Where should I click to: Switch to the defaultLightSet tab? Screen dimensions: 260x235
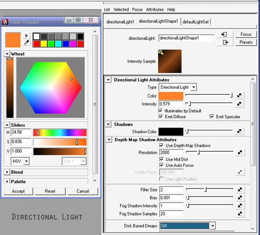click(196, 22)
